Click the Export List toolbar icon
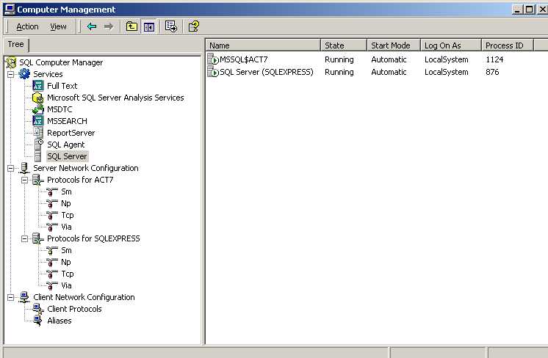548x358 pixels. click(171, 26)
